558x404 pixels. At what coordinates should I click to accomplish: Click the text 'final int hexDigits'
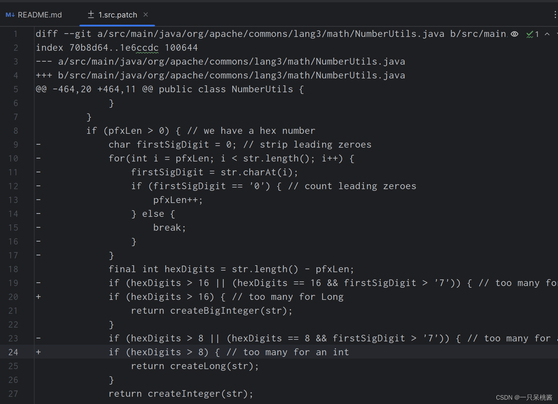coord(162,269)
